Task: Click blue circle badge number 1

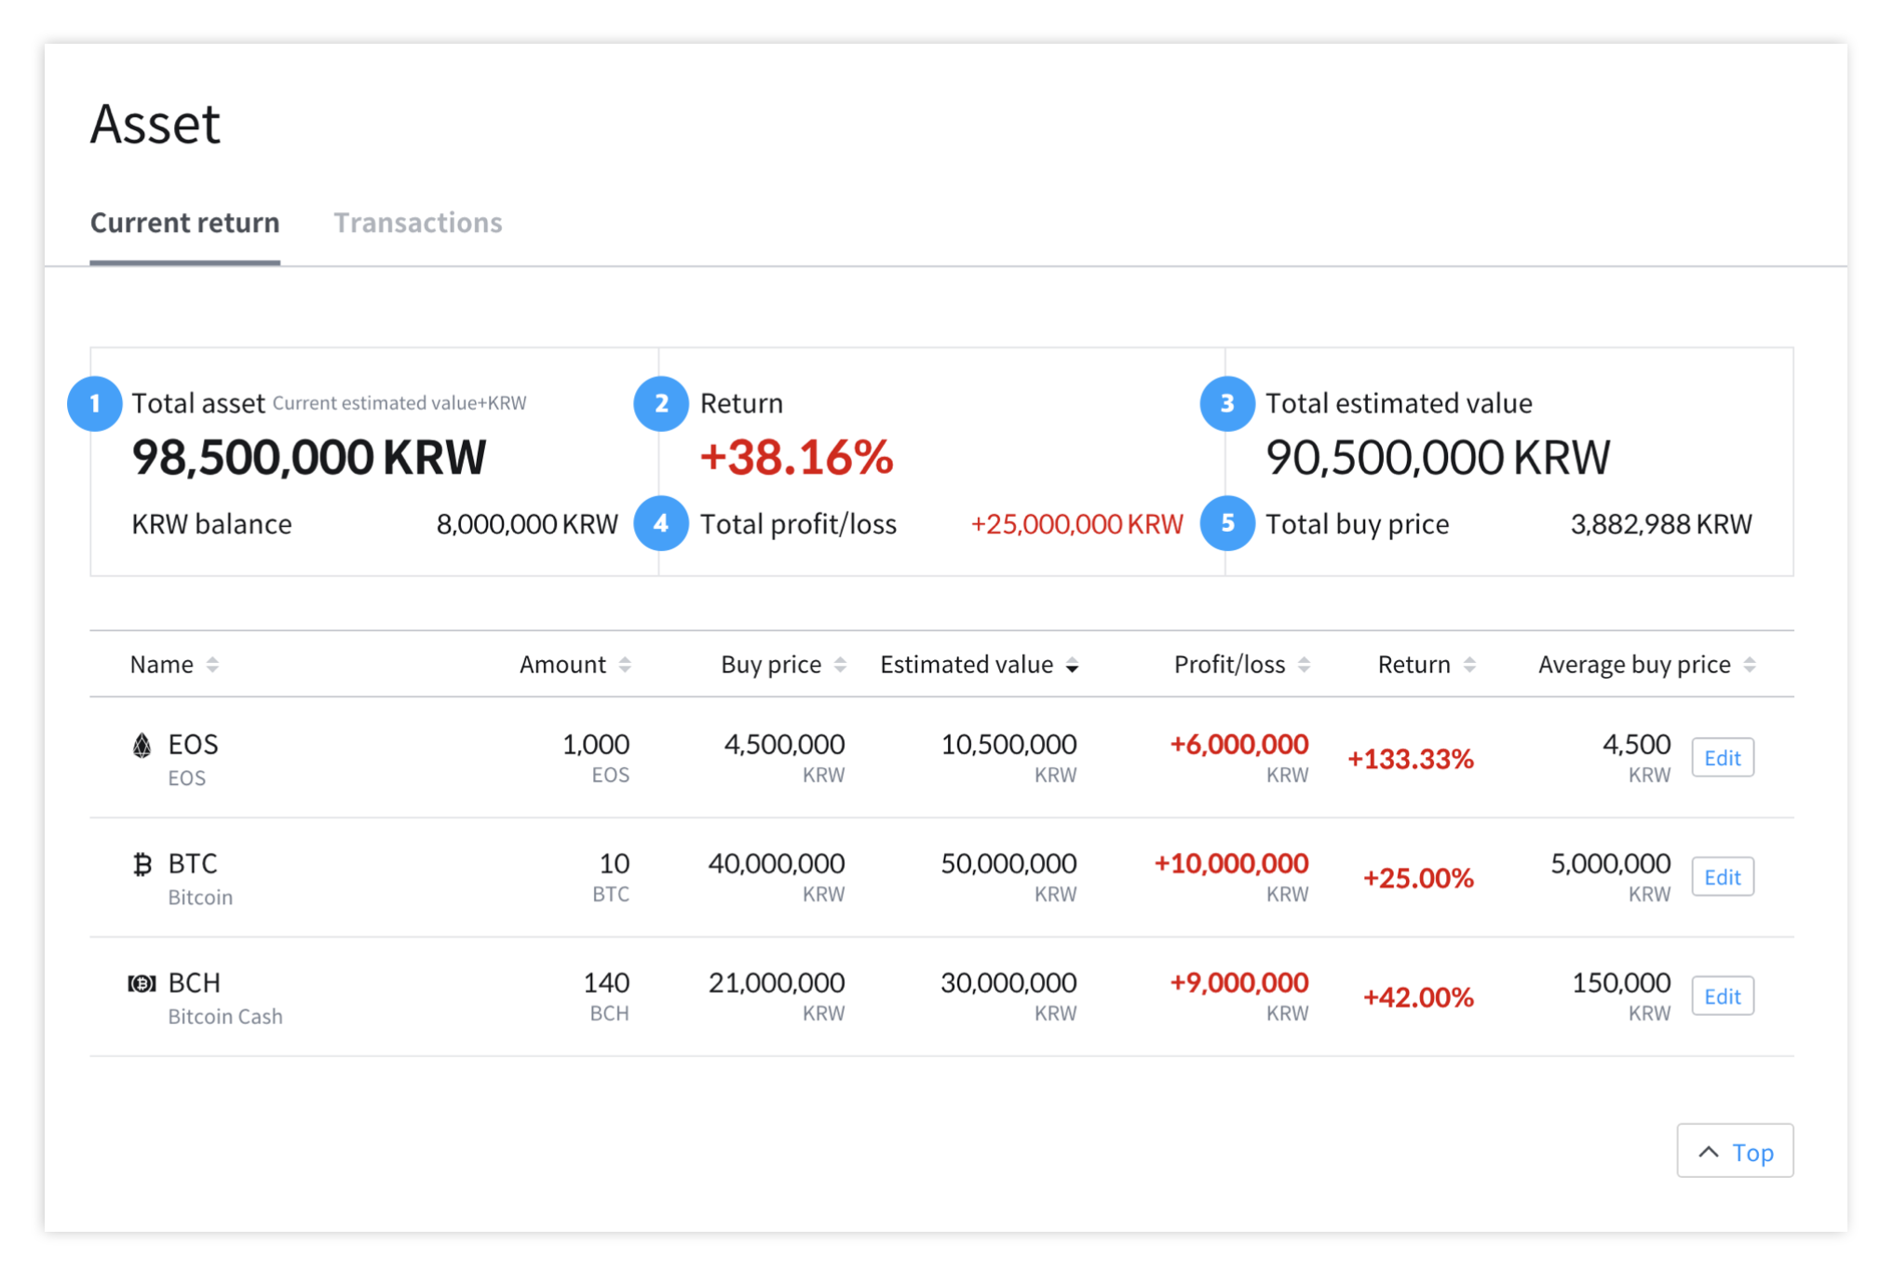Action: [95, 404]
